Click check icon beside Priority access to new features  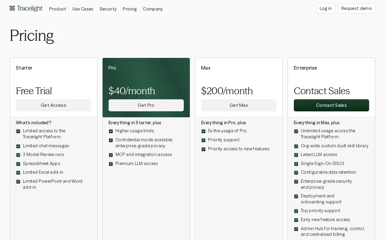203,149
